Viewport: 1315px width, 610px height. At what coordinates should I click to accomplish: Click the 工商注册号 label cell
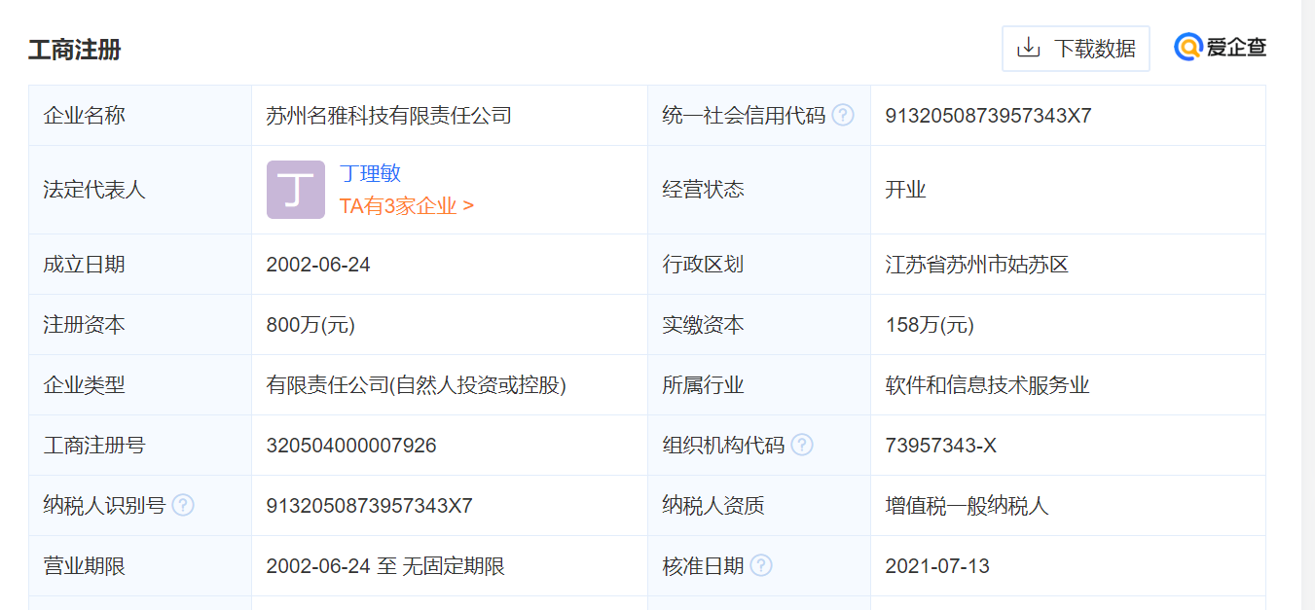click(140, 446)
